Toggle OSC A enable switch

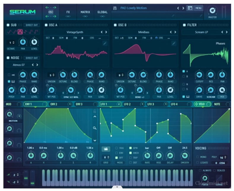(x=46, y=25)
